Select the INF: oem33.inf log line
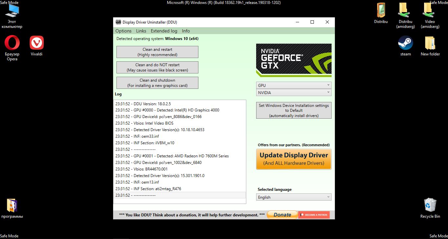This screenshot has width=448, height=239. pos(180,136)
